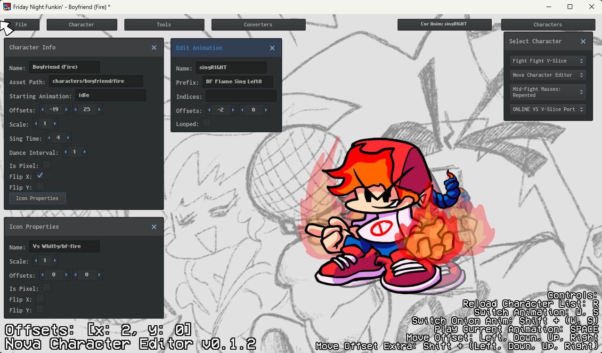The height and width of the screenshot is (353, 602).
Task: Enable the Looped checkbox for singRIGHT
Action: coord(206,122)
